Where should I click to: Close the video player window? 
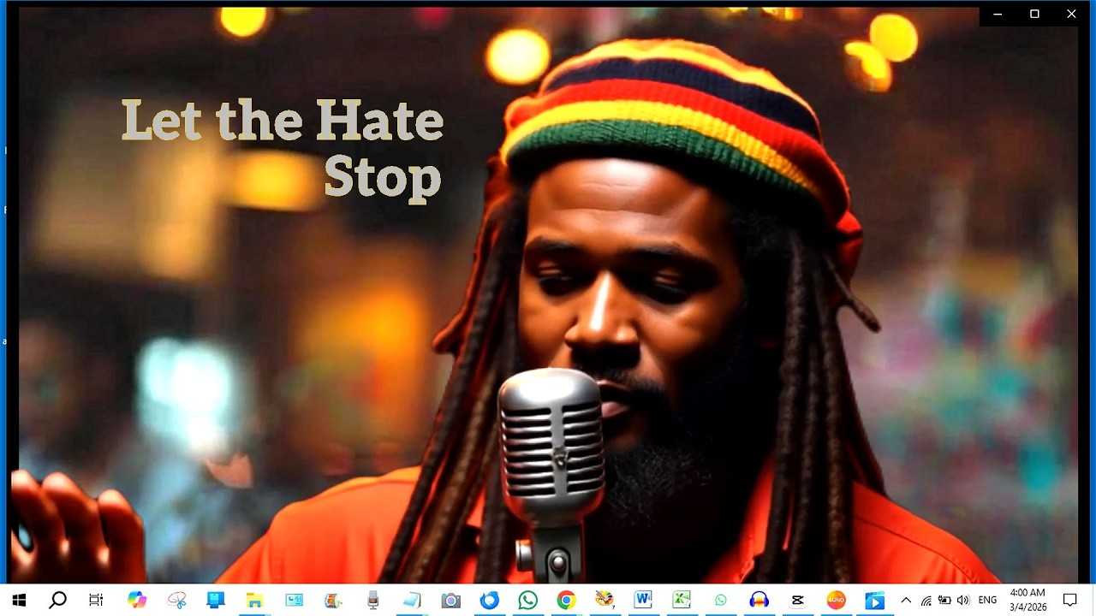pyautogui.click(x=1071, y=14)
